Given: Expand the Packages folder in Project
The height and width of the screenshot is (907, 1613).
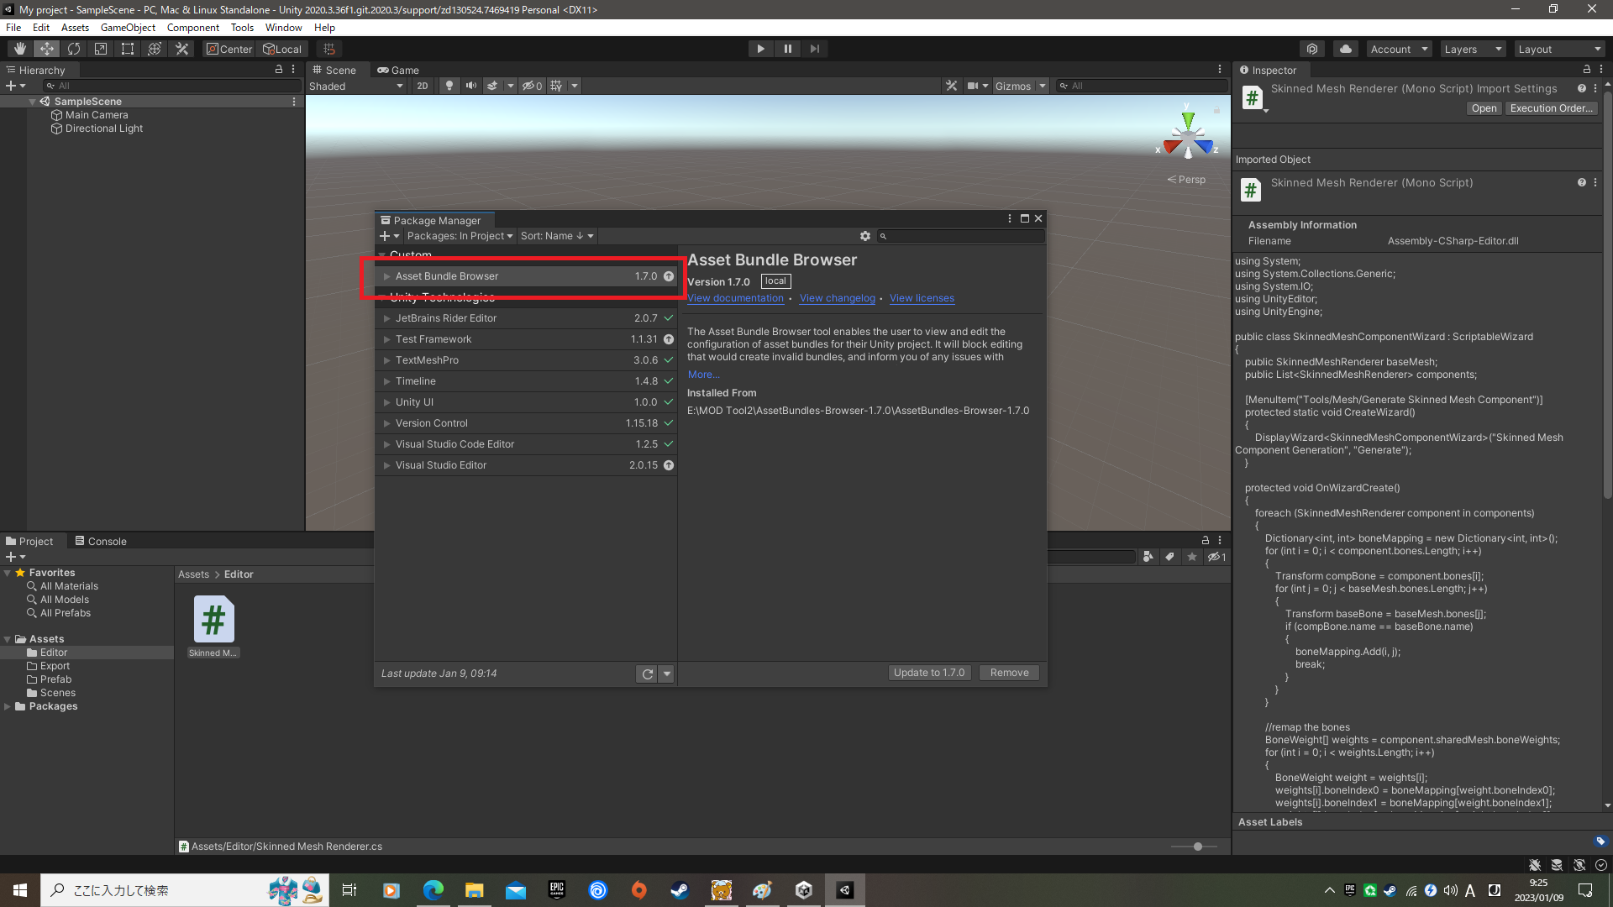Looking at the screenshot, I should click(x=8, y=706).
